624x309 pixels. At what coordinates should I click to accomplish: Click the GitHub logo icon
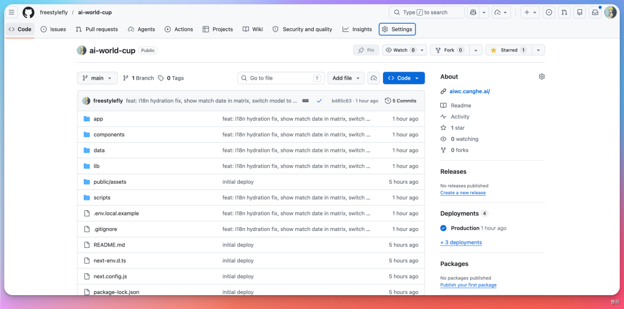click(x=28, y=12)
